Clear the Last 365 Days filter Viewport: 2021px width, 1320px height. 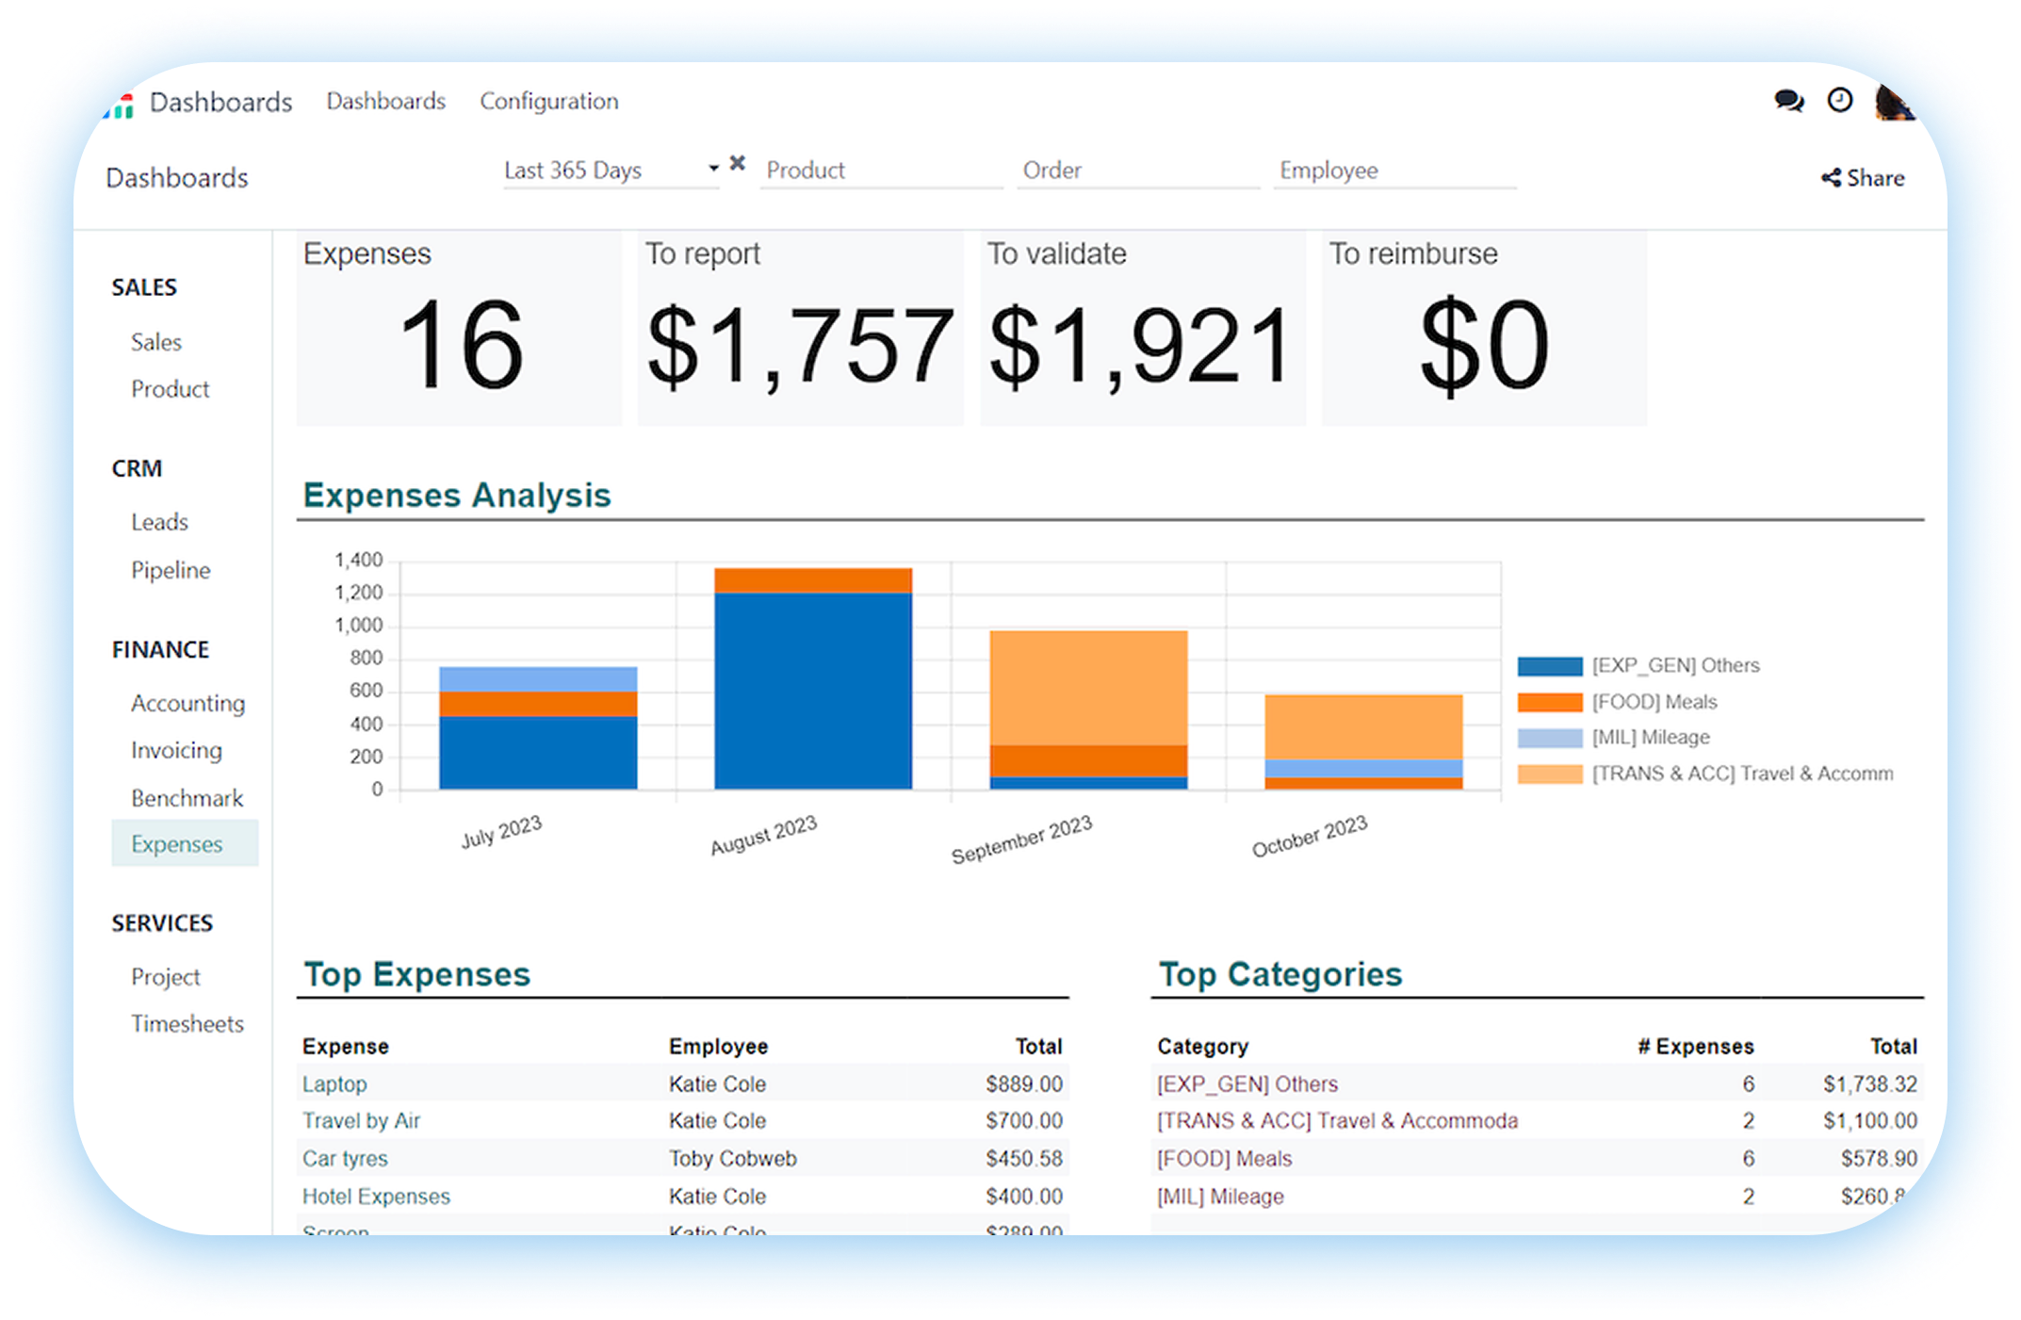(x=738, y=164)
